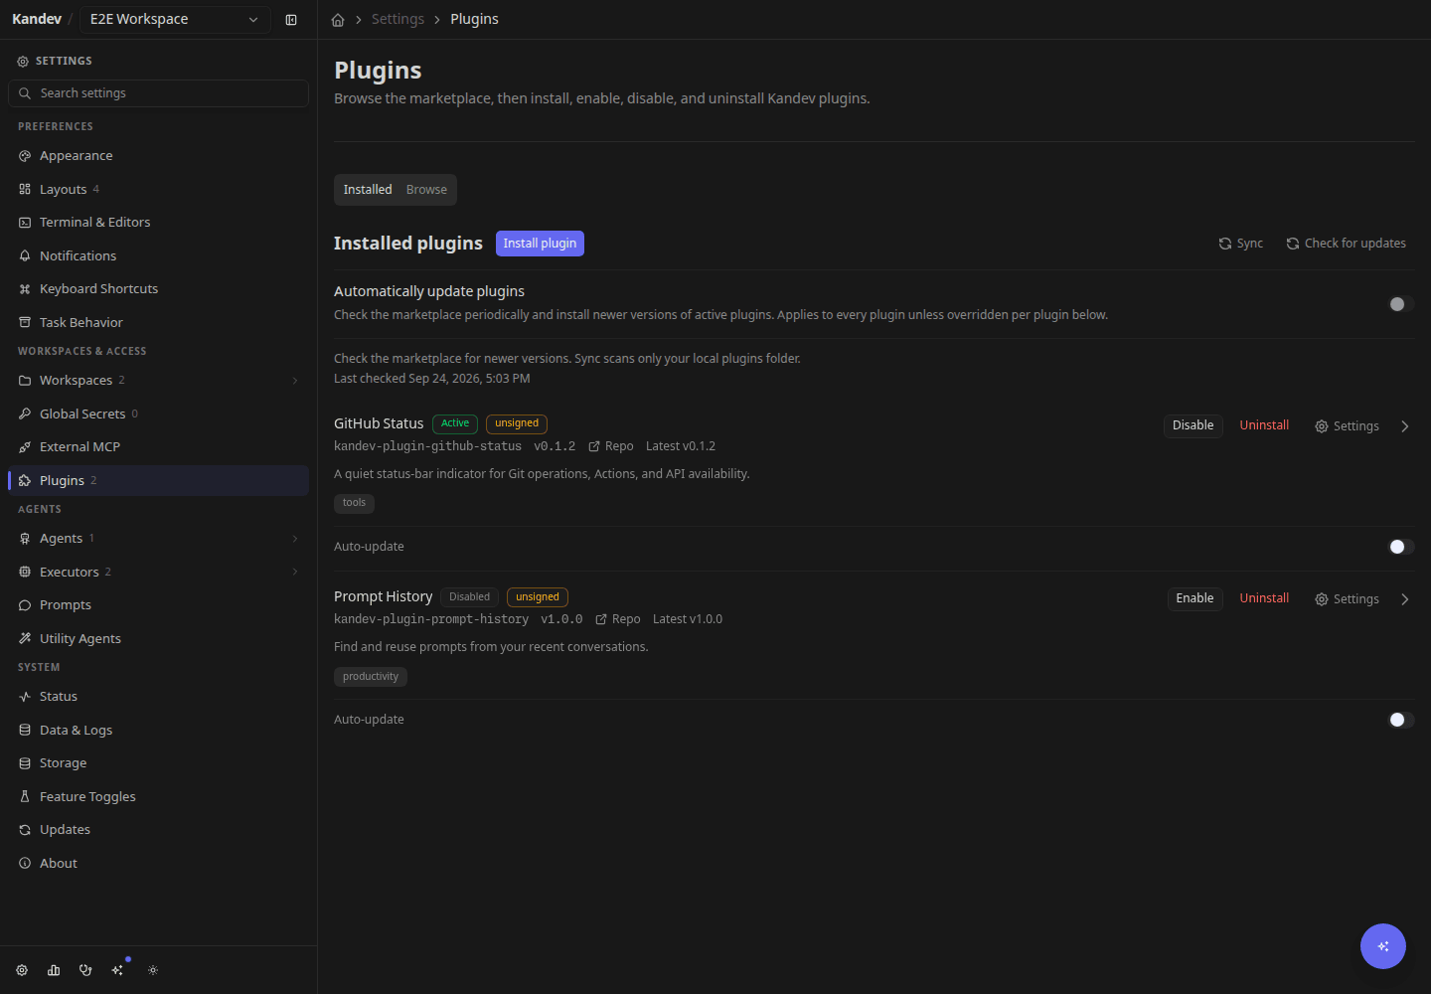The image size is (1431, 994).
Task: Click the productivity tag
Action: pyautogui.click(x=371, y=677)
